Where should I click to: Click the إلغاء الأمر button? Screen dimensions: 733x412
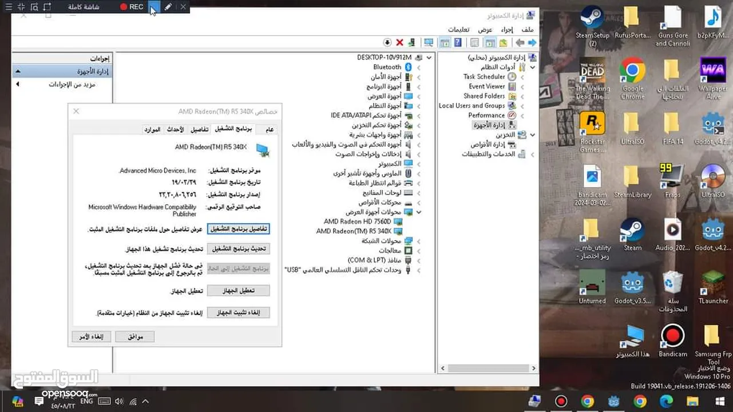coord(91,336)
